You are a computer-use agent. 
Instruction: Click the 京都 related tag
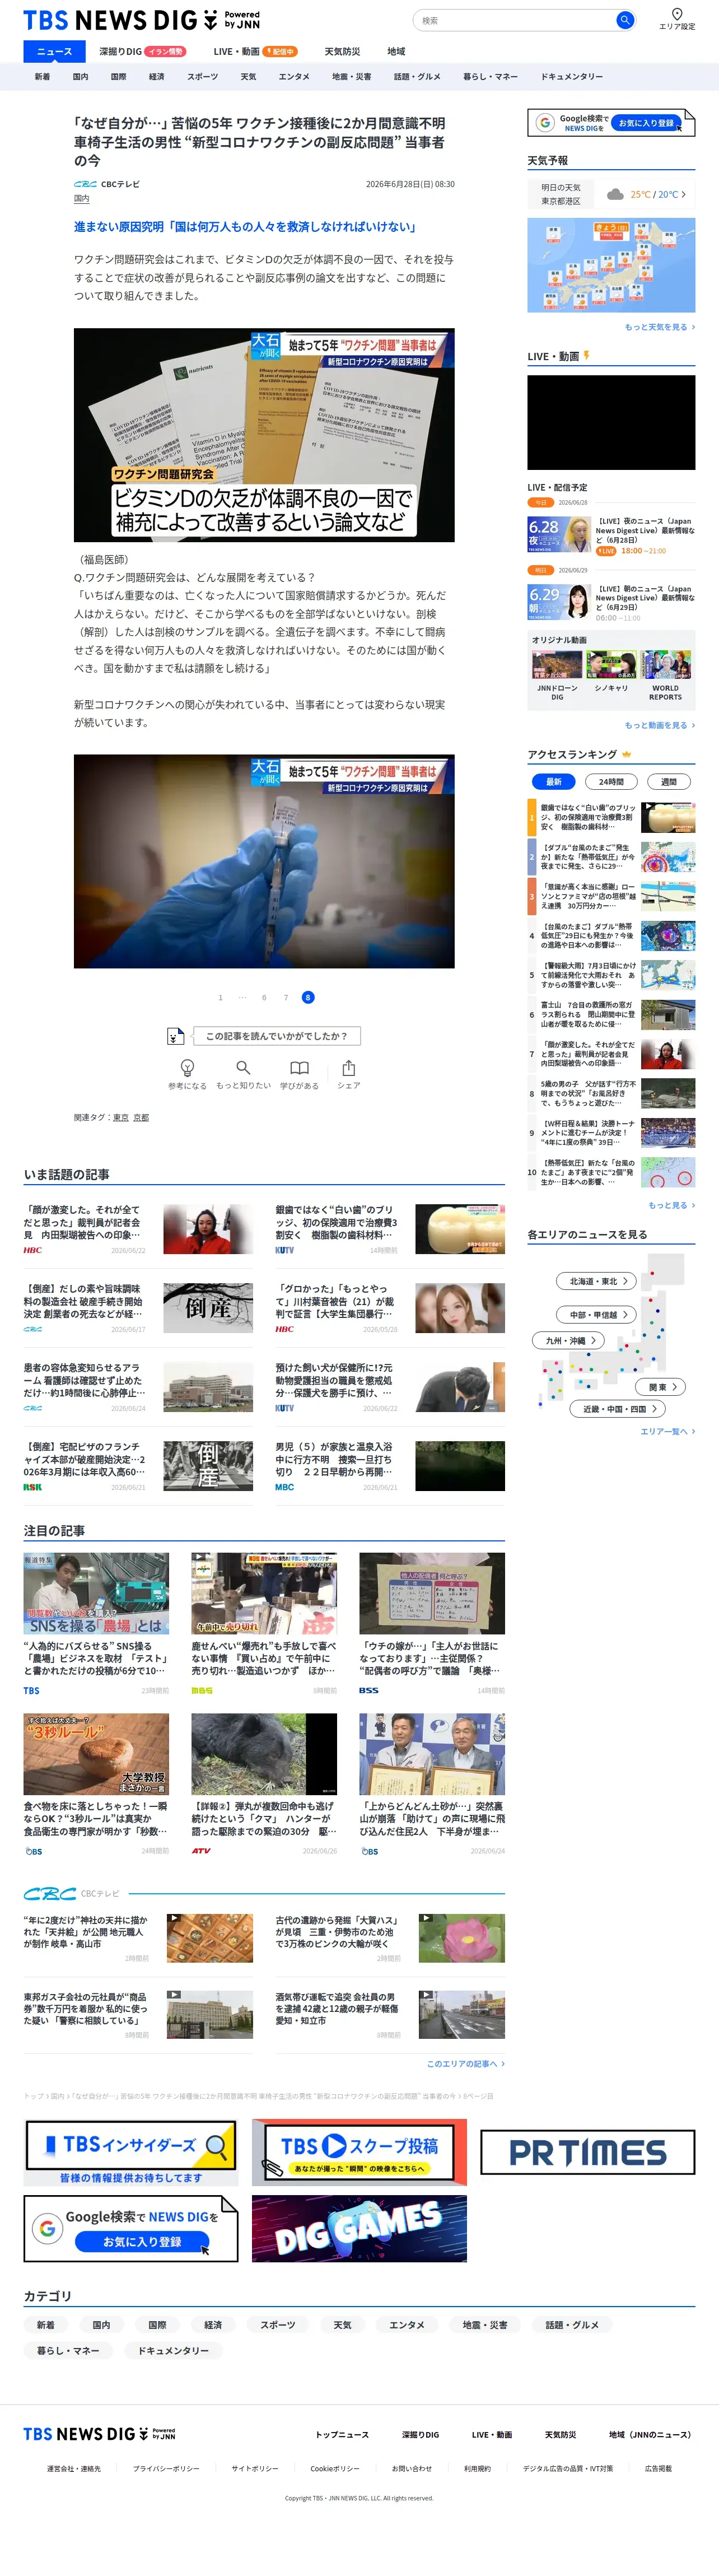click(x=141, y=1117)
